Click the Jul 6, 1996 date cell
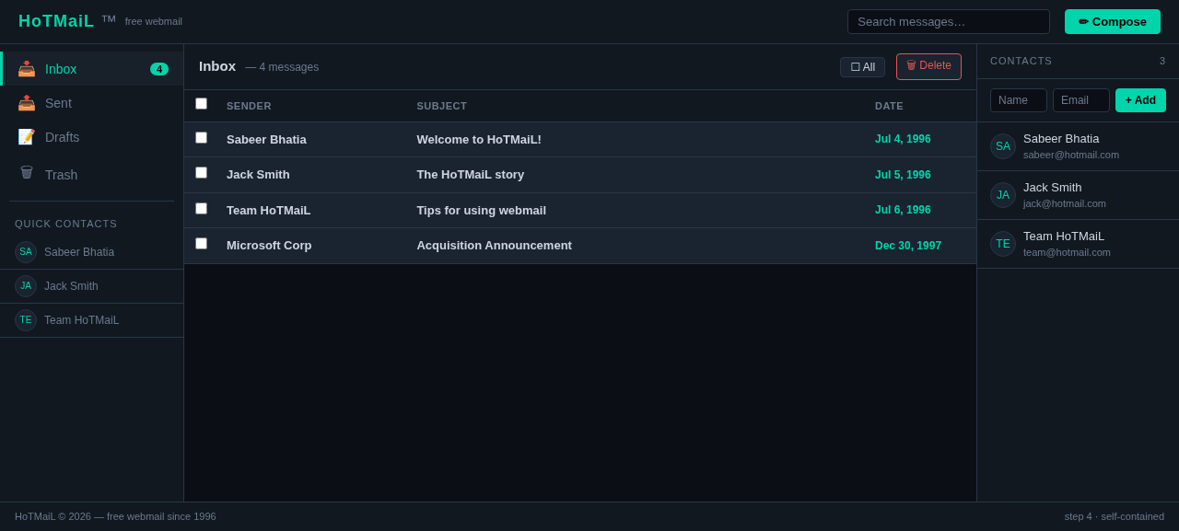The image size is (1179, 531). point(903,211)
